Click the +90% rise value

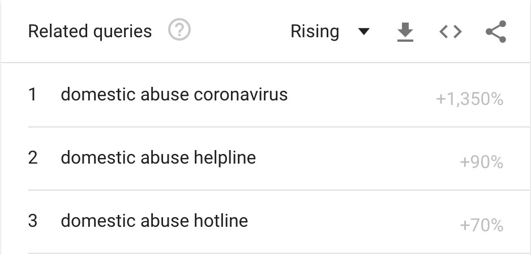pos(482,162)
